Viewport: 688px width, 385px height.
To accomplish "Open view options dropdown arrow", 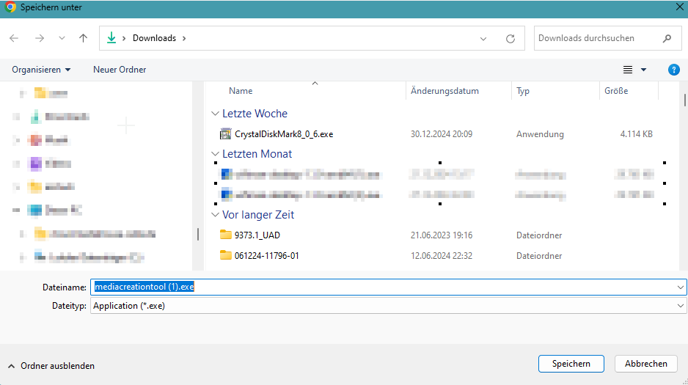I will [x=644, y=70].
